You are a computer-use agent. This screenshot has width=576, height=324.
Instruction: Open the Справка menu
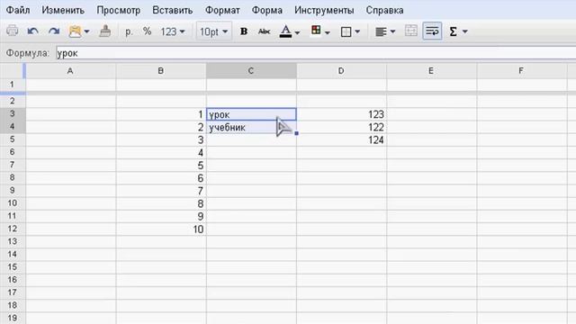point(384,10)
